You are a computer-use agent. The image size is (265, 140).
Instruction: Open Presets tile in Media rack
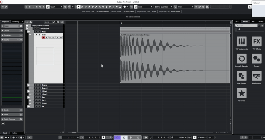pyautogui.click(x=256, y=59)
